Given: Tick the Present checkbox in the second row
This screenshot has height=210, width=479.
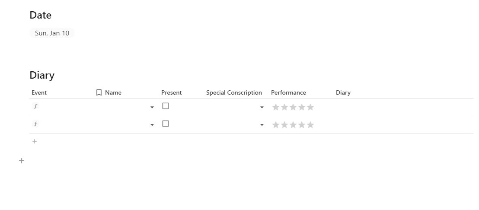Looking at the screenshot, I should (166, 124).
